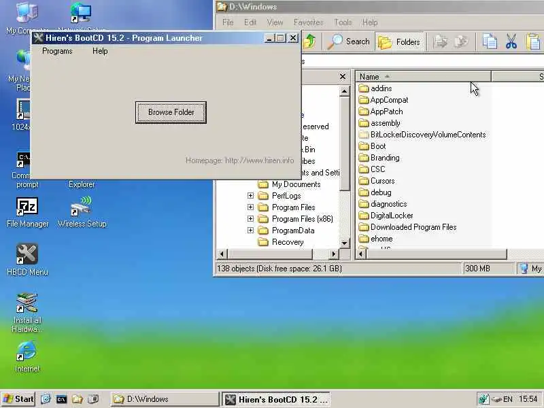Image resolution: width=544 pixels, height=408 pixels.
Task: Select the debug folder
Action: pos(375,192)
